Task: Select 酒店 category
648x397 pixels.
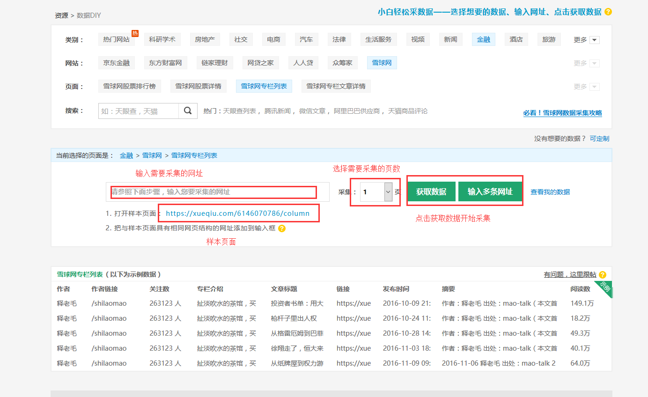Action: point(516,39)
